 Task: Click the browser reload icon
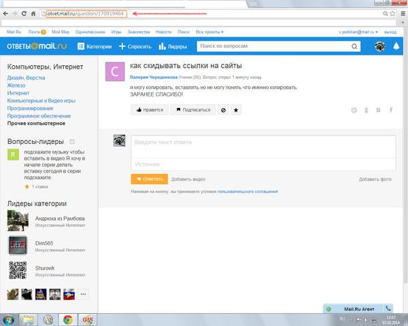pos(33,14)
